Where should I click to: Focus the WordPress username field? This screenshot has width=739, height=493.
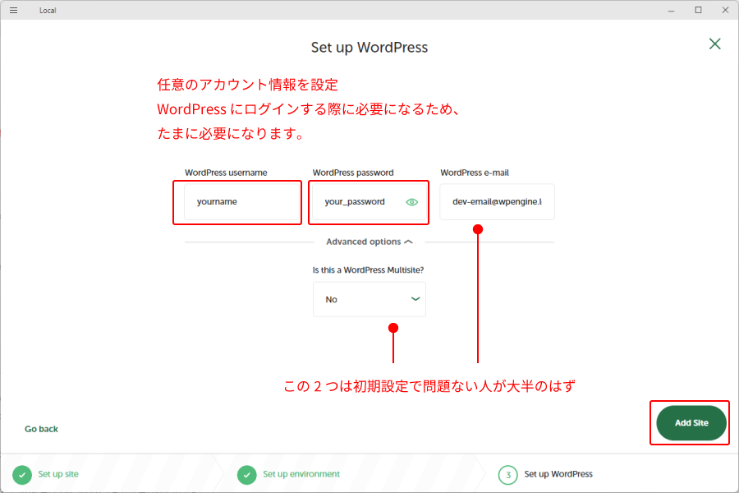click(x=242, y=202)
